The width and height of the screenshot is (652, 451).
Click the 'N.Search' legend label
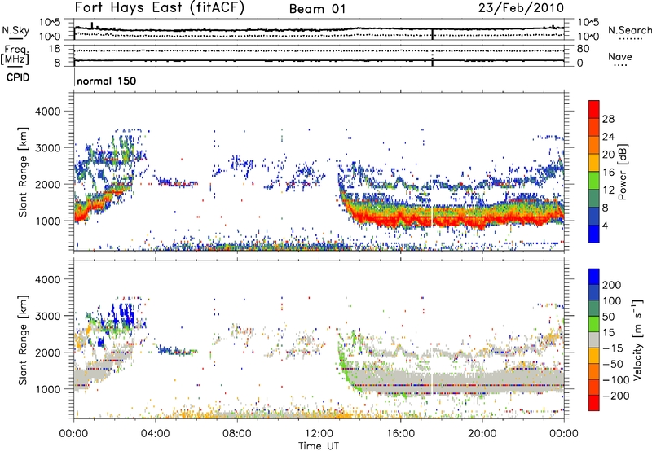point(630,30)
